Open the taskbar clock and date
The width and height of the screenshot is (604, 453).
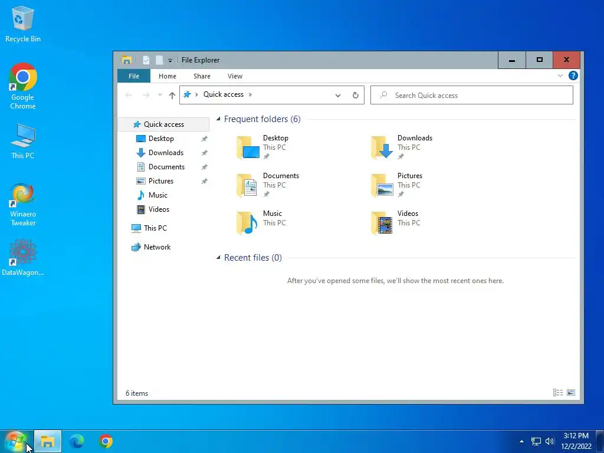576,441
